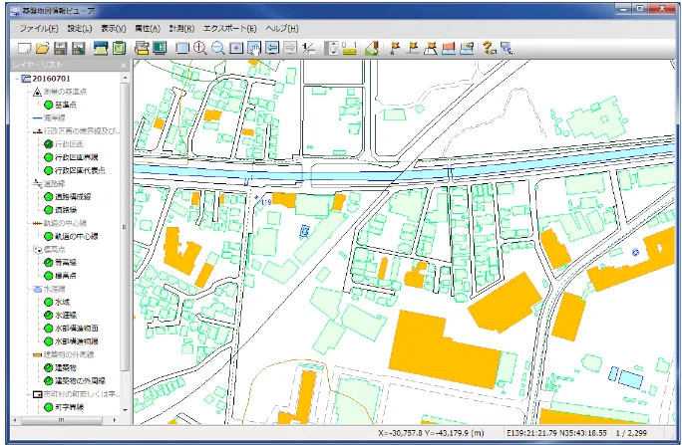
Task: Click the print map icon
Action: [x=101, y=48]
